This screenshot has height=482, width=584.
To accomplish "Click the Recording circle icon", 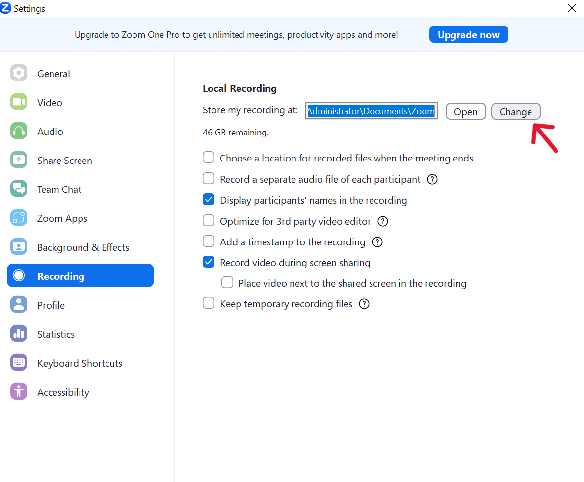I will click(x=19, y=276).
